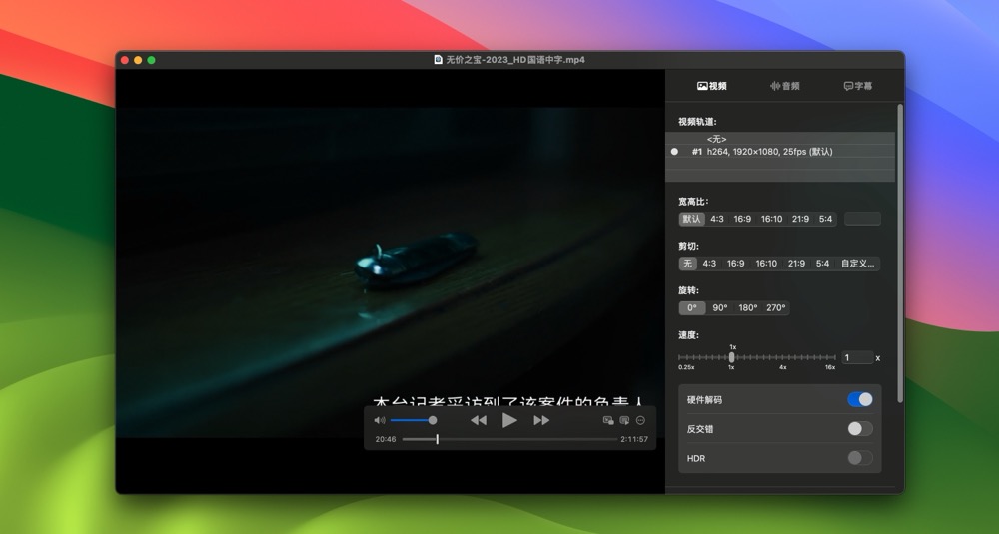Toggle the HDR switch
999x534 pixels.
(x=860, y=457)
